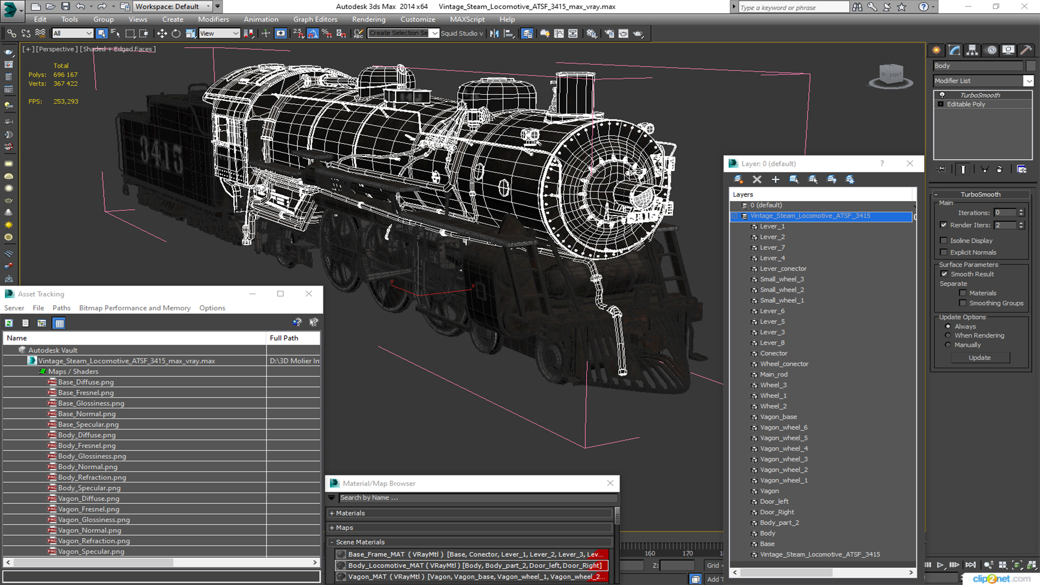
Task: Click the Bind to Space Warp icon
Action: coord(41,34)
